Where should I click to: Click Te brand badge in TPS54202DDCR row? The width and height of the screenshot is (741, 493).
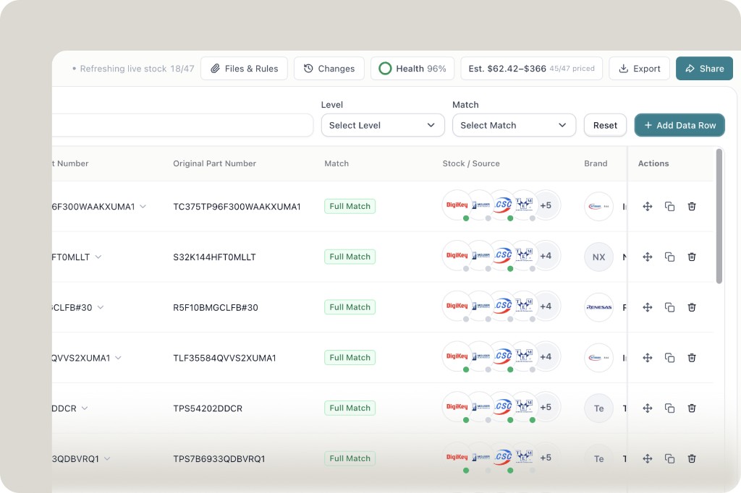tap(598, 408)
